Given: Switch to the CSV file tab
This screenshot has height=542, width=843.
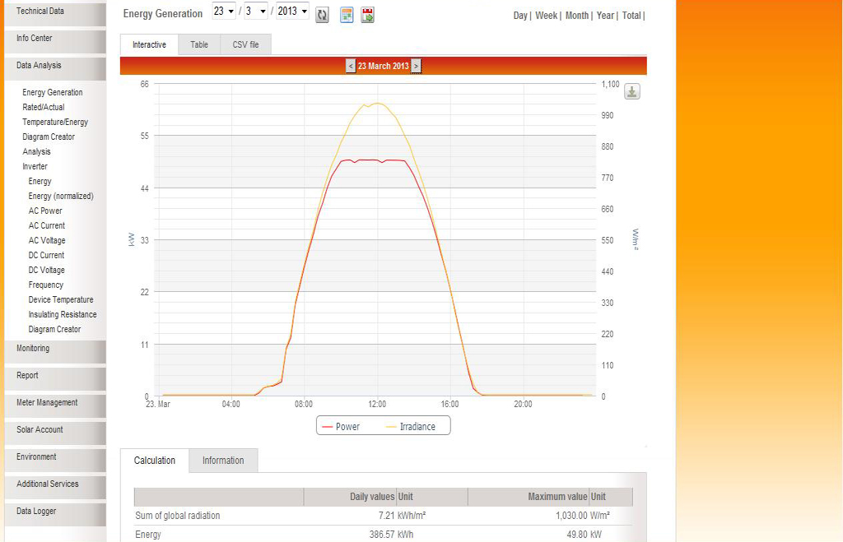Looking at the screenshot, I should 245,45.
